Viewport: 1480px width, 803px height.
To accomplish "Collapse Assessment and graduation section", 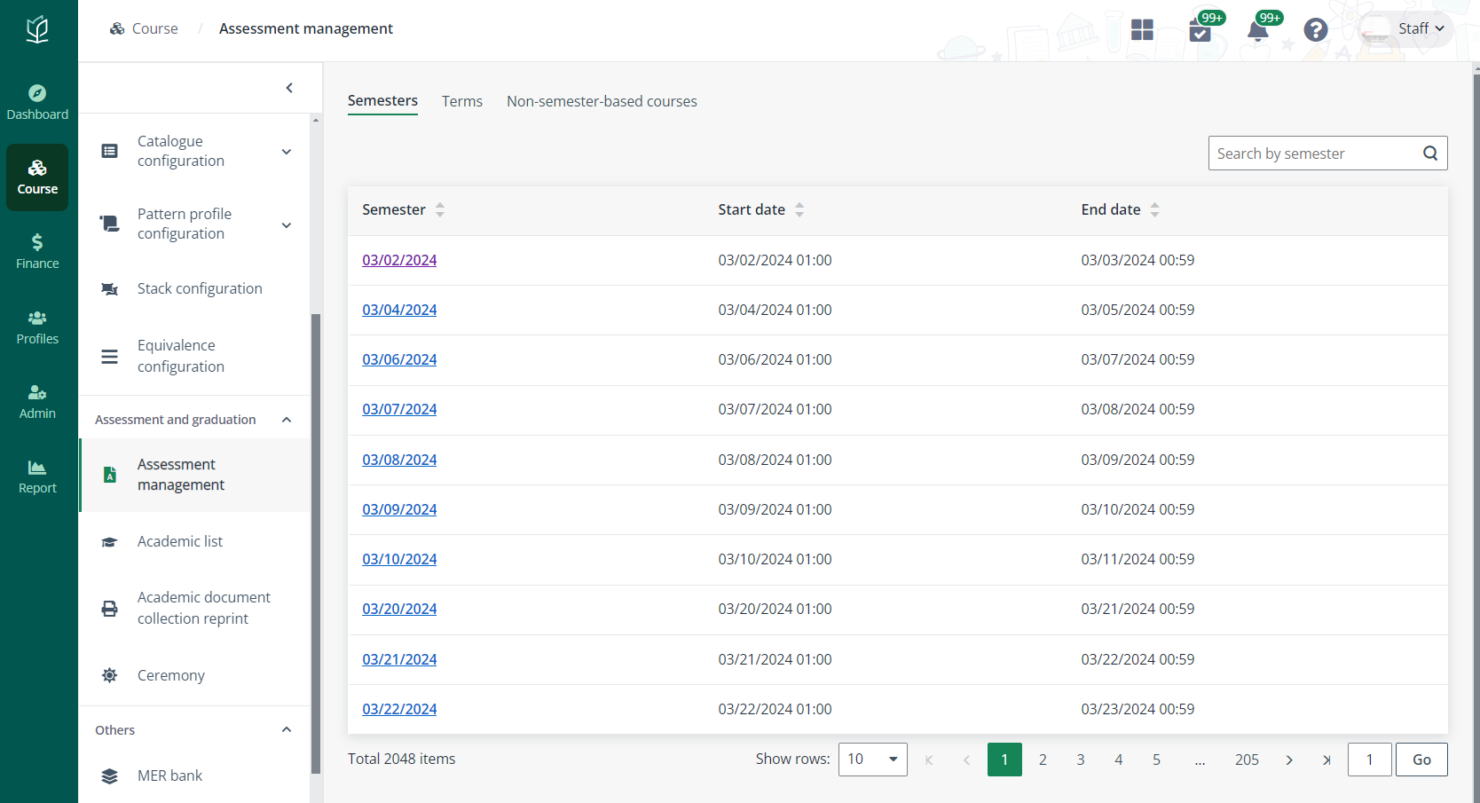I will pyautogui.click(x=287, y=420).
